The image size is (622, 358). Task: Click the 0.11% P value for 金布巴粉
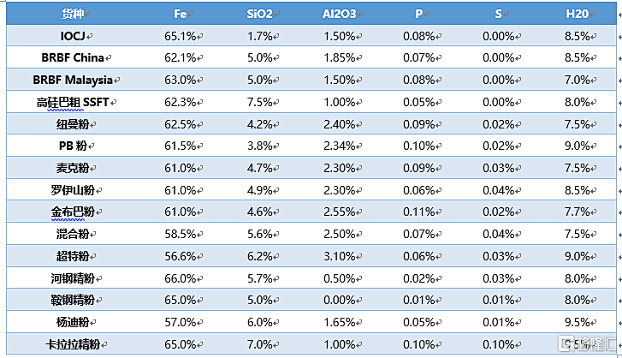pos(418,212)
